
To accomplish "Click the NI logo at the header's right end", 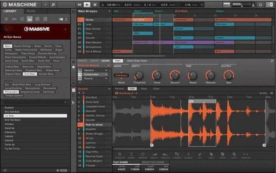I will click(269, 5).
